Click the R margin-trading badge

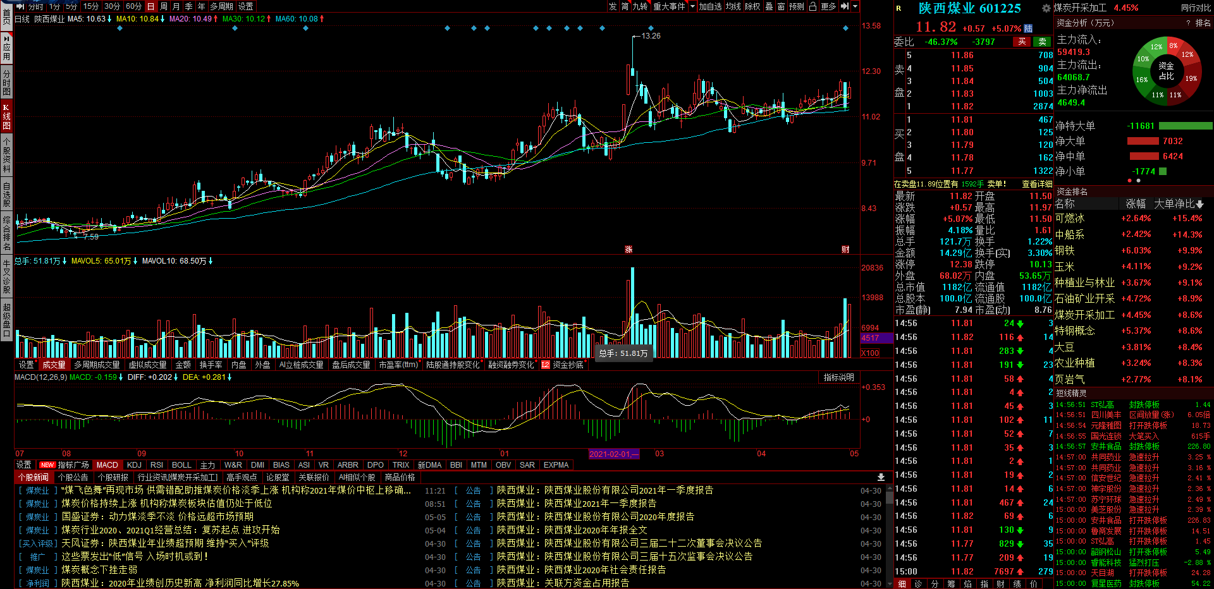point(898,8)
